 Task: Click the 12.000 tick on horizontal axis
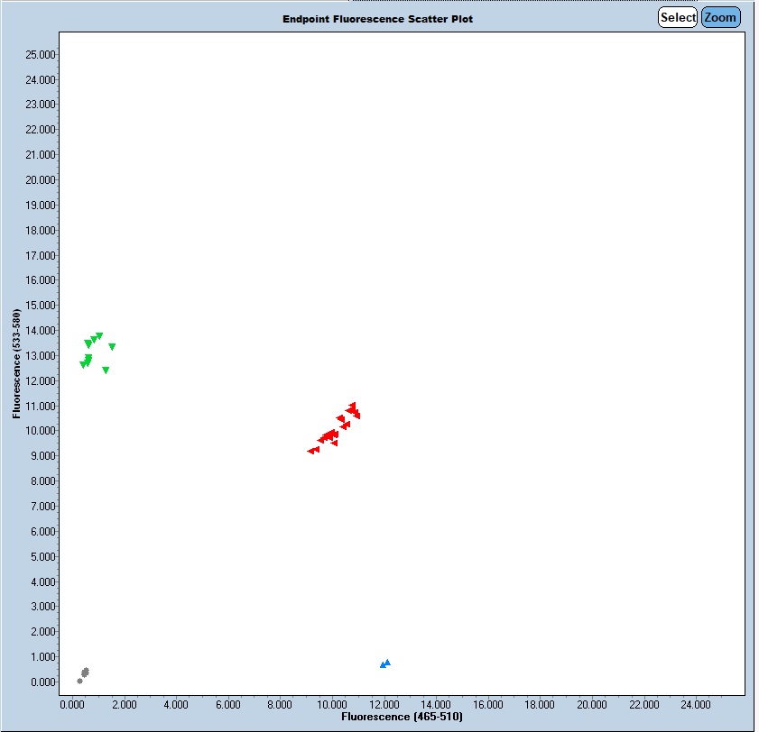[x=384, y=704]
